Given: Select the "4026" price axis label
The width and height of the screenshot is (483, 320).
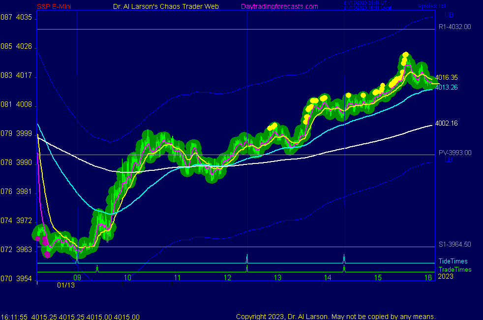Looking at the screenshot, I should (24, 46).
